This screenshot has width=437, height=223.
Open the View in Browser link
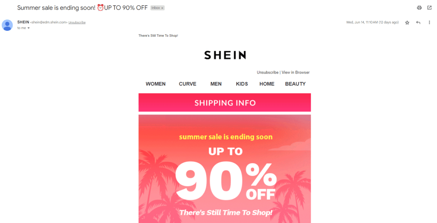coord(295,72)
